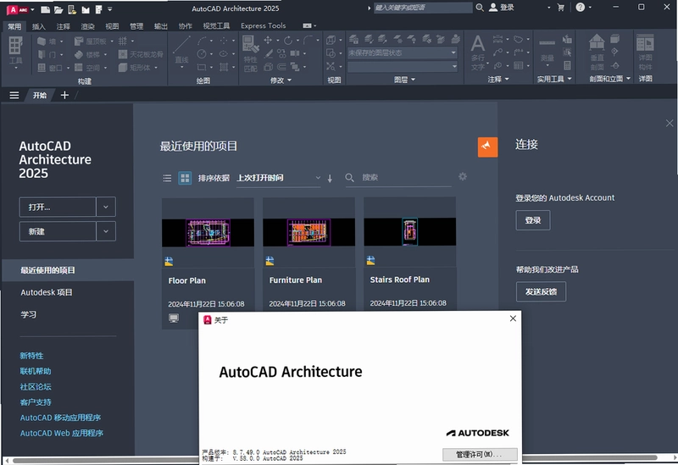678x465 pixels.
Task: Switch to the 视图 ribbon tab
Action: coord(112,26)
